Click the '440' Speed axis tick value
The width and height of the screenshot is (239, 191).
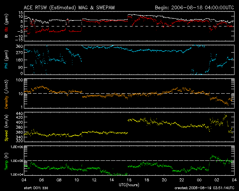[x=19, y=113]
